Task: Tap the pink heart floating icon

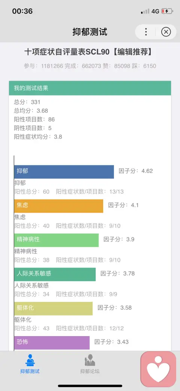Action: (158, 369)
